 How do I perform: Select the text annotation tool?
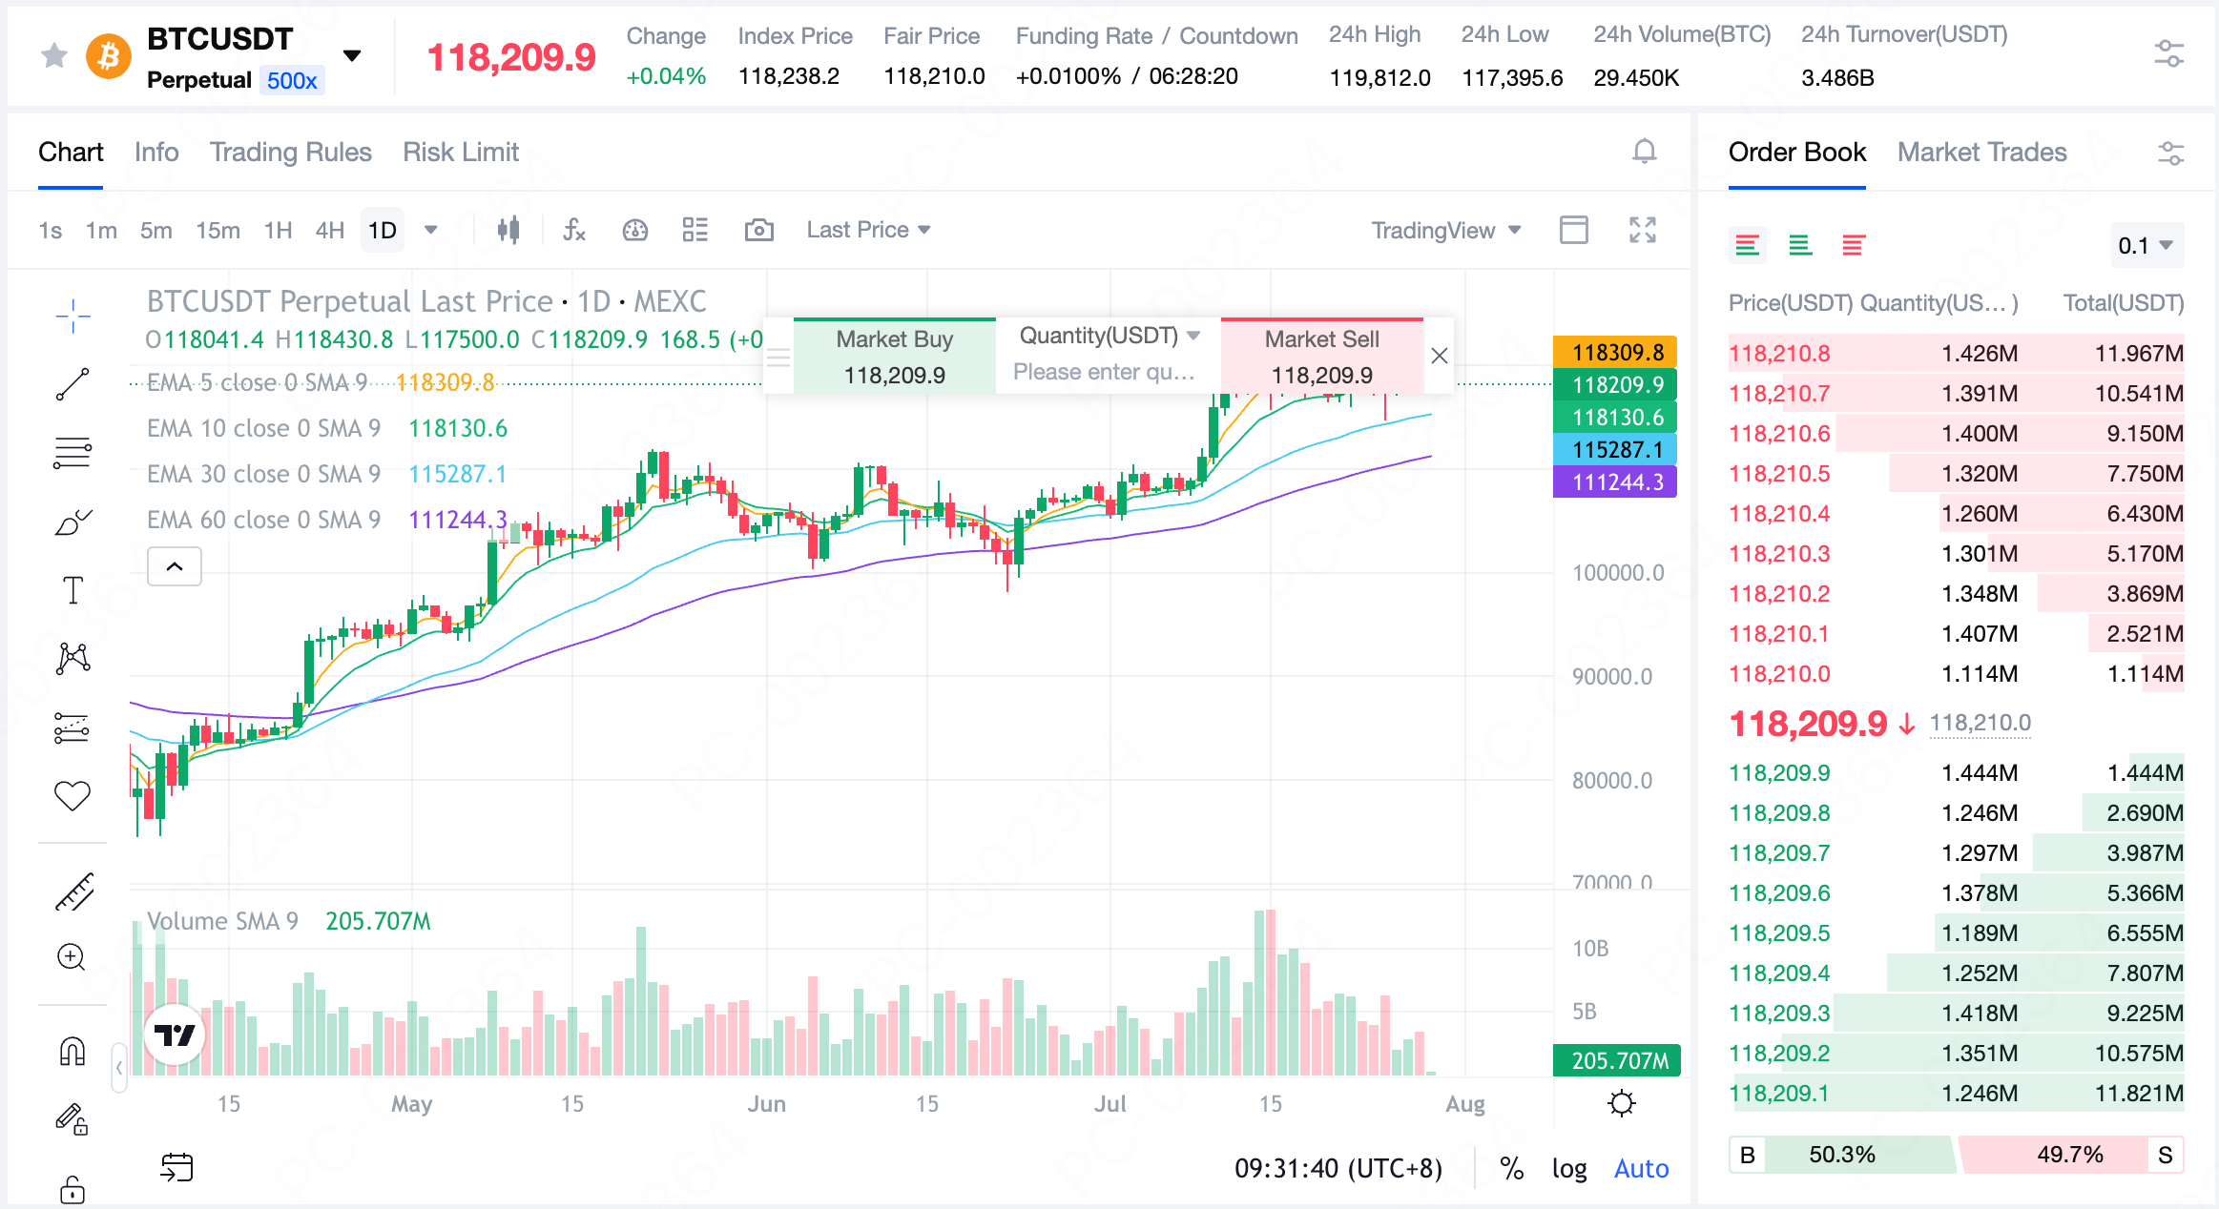[73, 590]
